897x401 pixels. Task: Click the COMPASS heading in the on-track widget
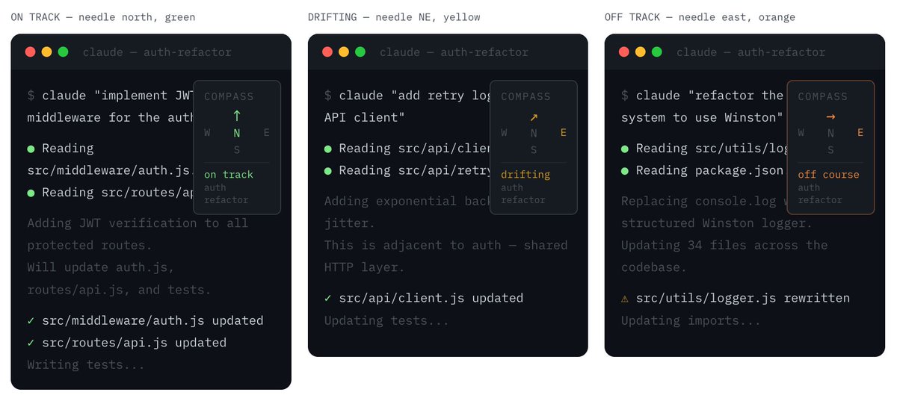pos(228,96)
